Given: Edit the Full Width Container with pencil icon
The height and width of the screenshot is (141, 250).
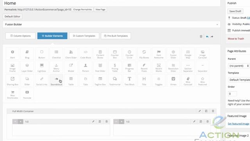Looking at the screenshot, I should click(x=200, y=111).
